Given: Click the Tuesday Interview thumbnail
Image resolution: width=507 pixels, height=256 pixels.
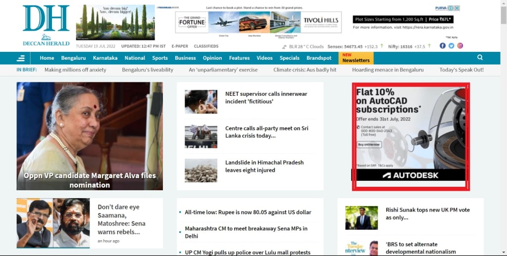Looking at the screenshot, I should [361, 248].
